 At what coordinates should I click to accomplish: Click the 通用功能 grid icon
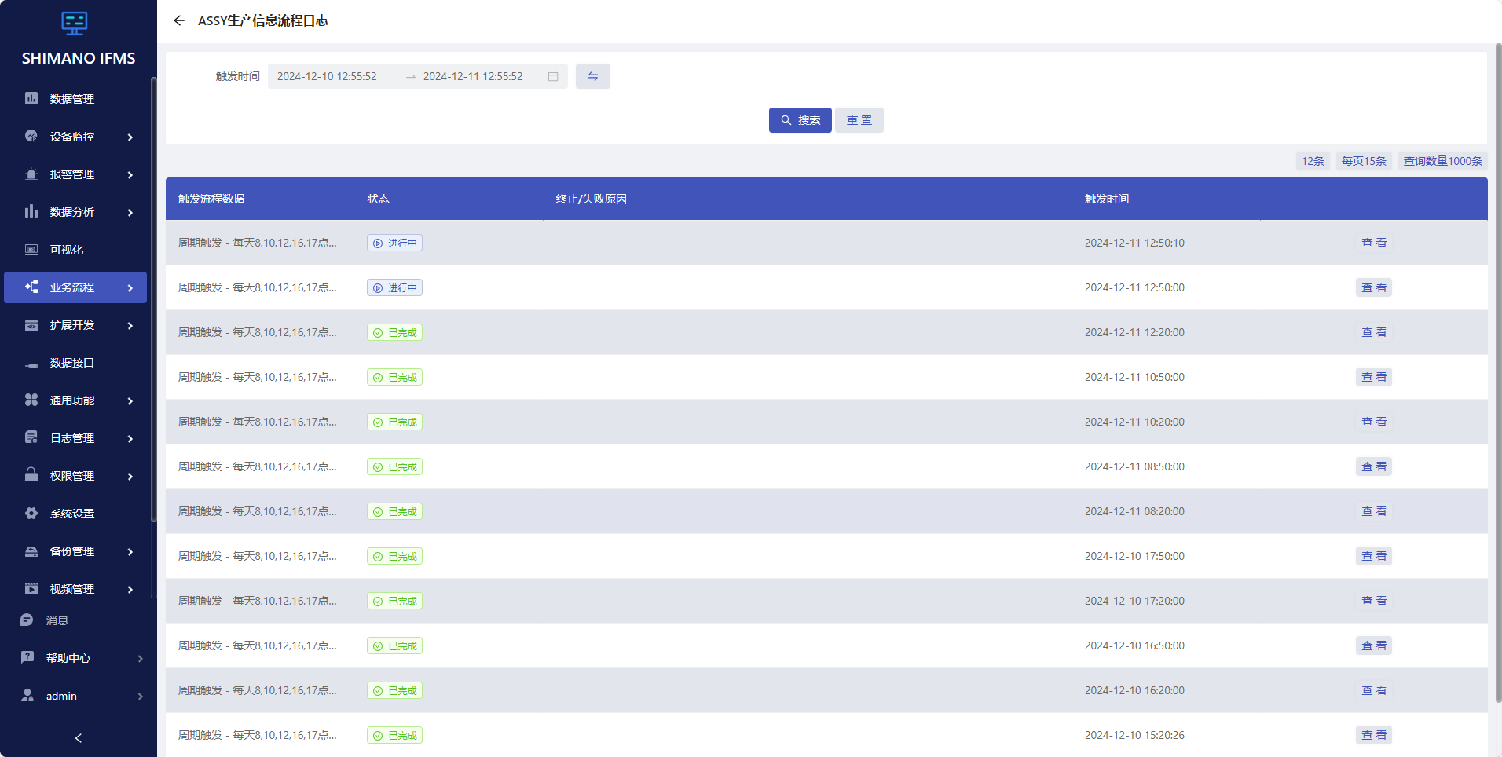click(x=31, y=400)
